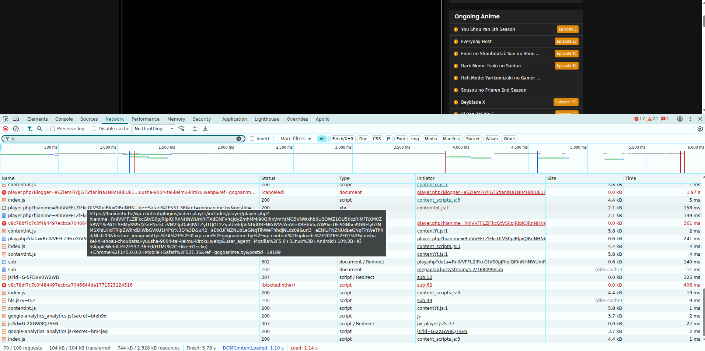Click the warnings count triangle indicator
The image size is (705, 351).
(653, 119)
